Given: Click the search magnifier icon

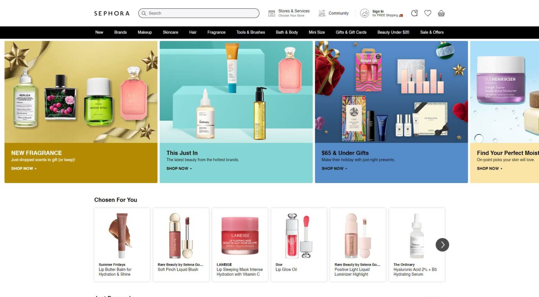Looking at the screenshot, I should pyautogui.click(x=144, y=13).
